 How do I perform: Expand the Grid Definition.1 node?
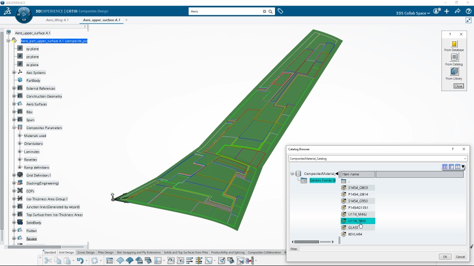click(x=14, y=175)
